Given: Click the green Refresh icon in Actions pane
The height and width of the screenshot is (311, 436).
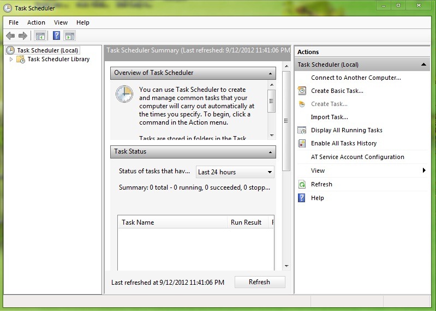Looking at the screenshot, I should click(302, 184).
